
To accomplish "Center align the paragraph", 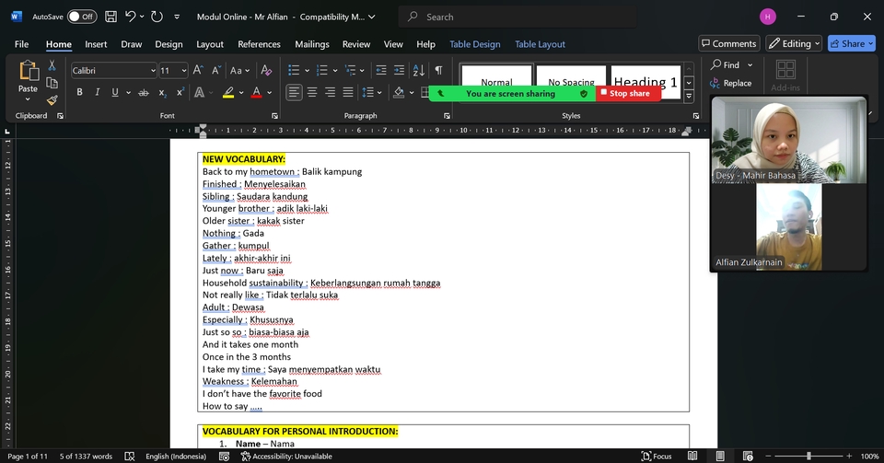I will coord(312,92).
